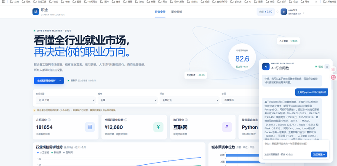337x166 pixels.
Task: Open the 时间范围 dropdown showing 近 12 个月
Action: [x=66, y=100]
